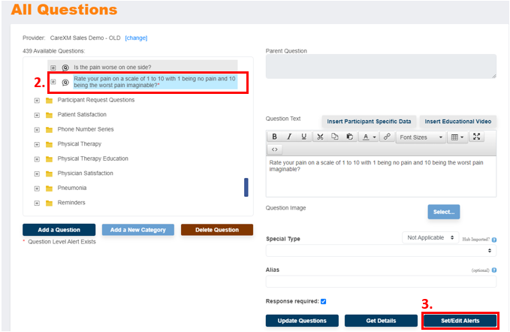Image resolution: width=510 pixels, height=332 pixels.
Task: Open source code view icon
Action: coord(274,149)
